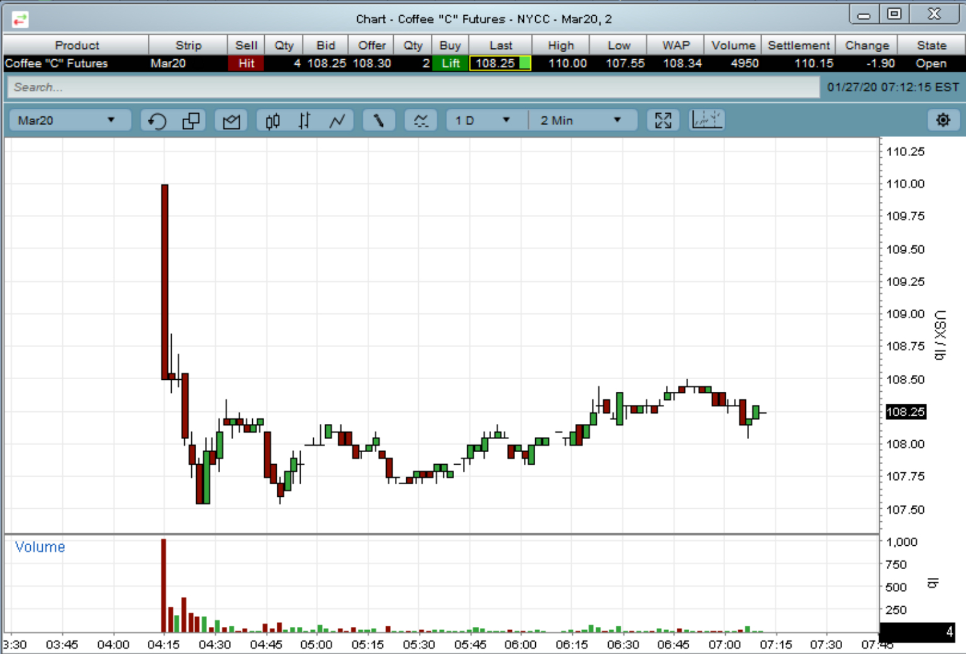Select line chart type
Screen dimensions: 966x654
pos(337,121)
